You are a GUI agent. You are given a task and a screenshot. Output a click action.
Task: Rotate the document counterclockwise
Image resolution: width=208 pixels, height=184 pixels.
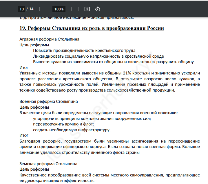tap(98, 9)
